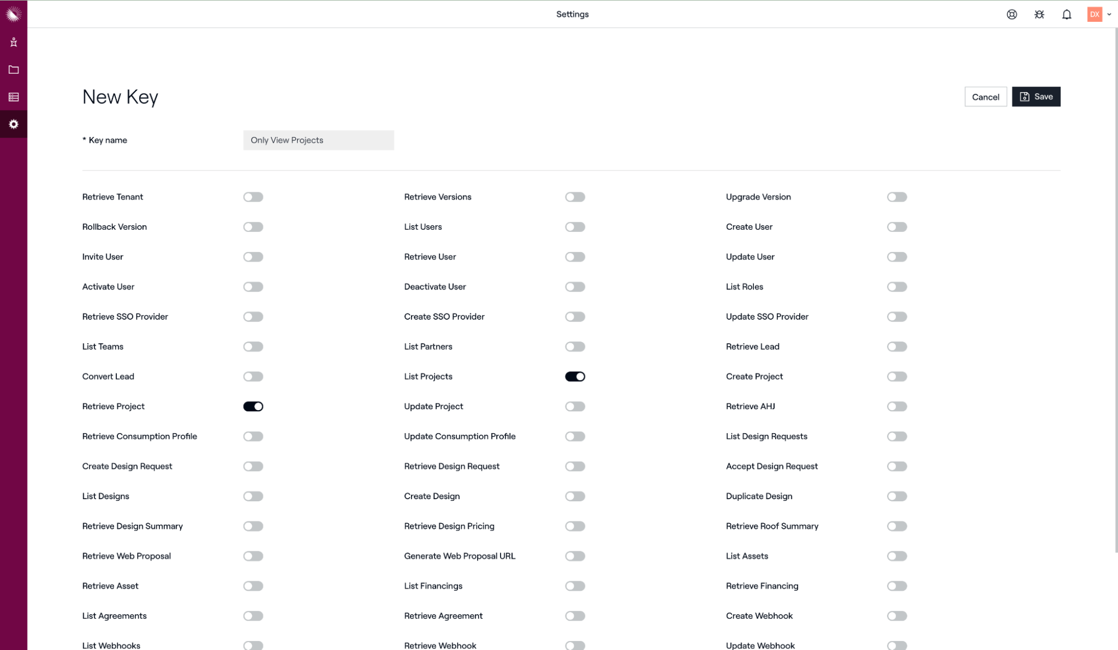This screenshot has width=1118, height=650.
Task: Turn on the List Designs toggle
Action: 253,496
